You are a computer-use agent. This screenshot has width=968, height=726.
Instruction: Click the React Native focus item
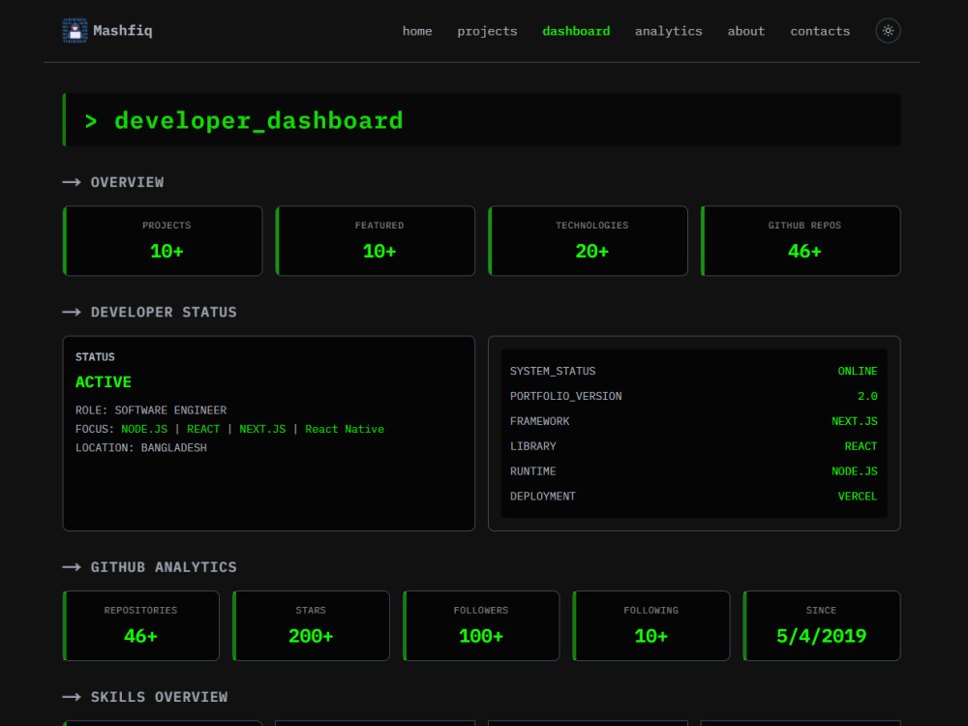345,429
